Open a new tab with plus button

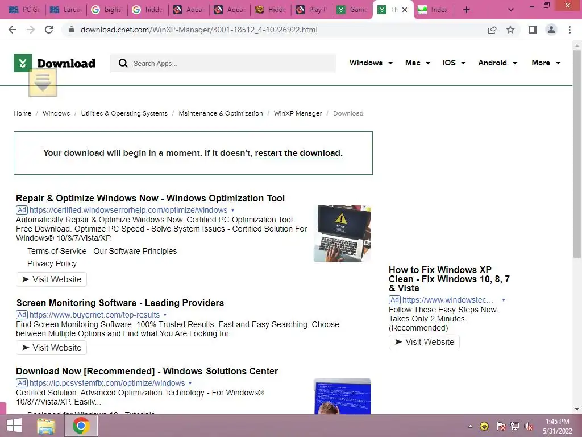(467, 10)
